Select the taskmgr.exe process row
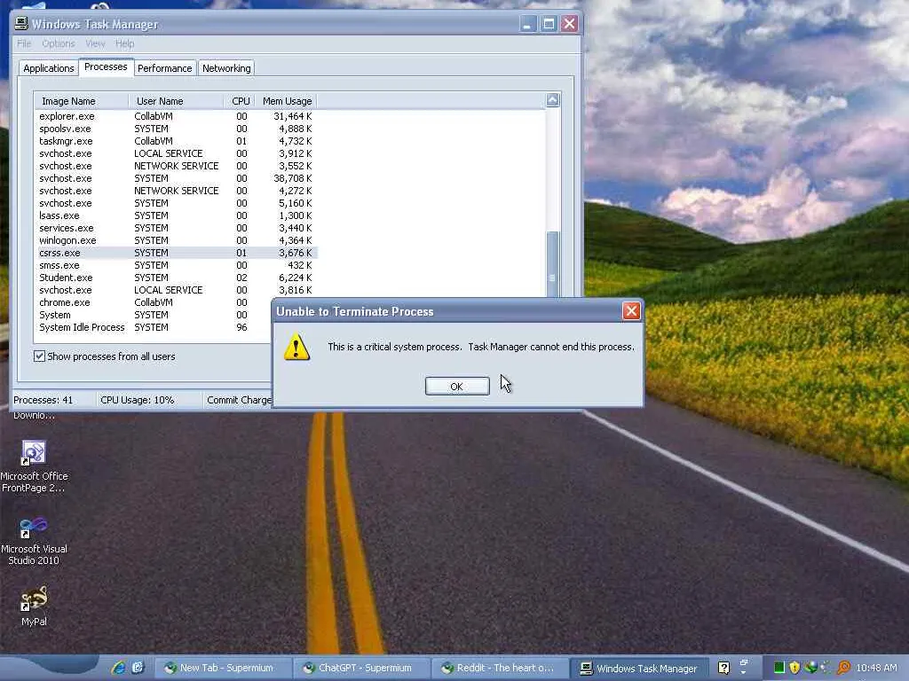The image size is (909, 681). [176, 141]
